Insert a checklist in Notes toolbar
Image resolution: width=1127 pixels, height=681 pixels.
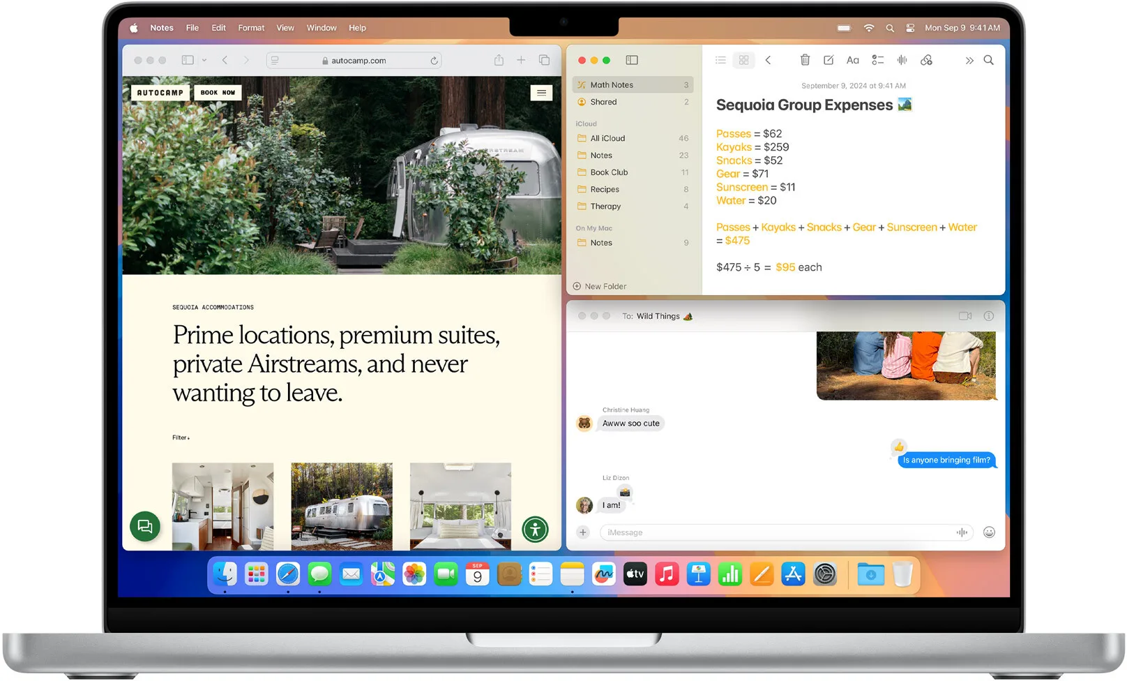[x=877, y=60]
